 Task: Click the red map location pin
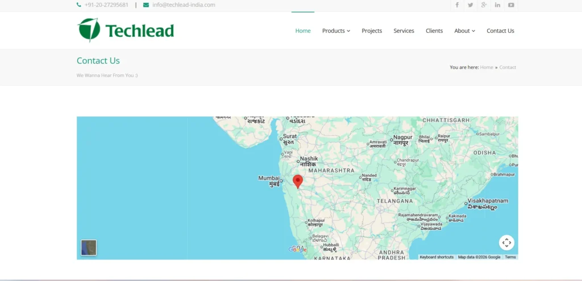(298, 182)
